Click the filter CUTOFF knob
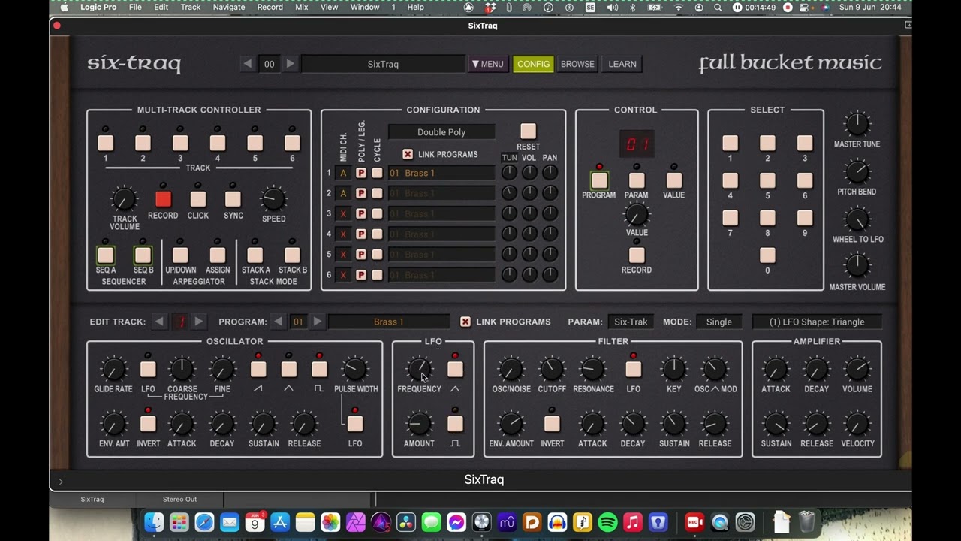Viewport: 961px width, 541px height. (552, 369)
